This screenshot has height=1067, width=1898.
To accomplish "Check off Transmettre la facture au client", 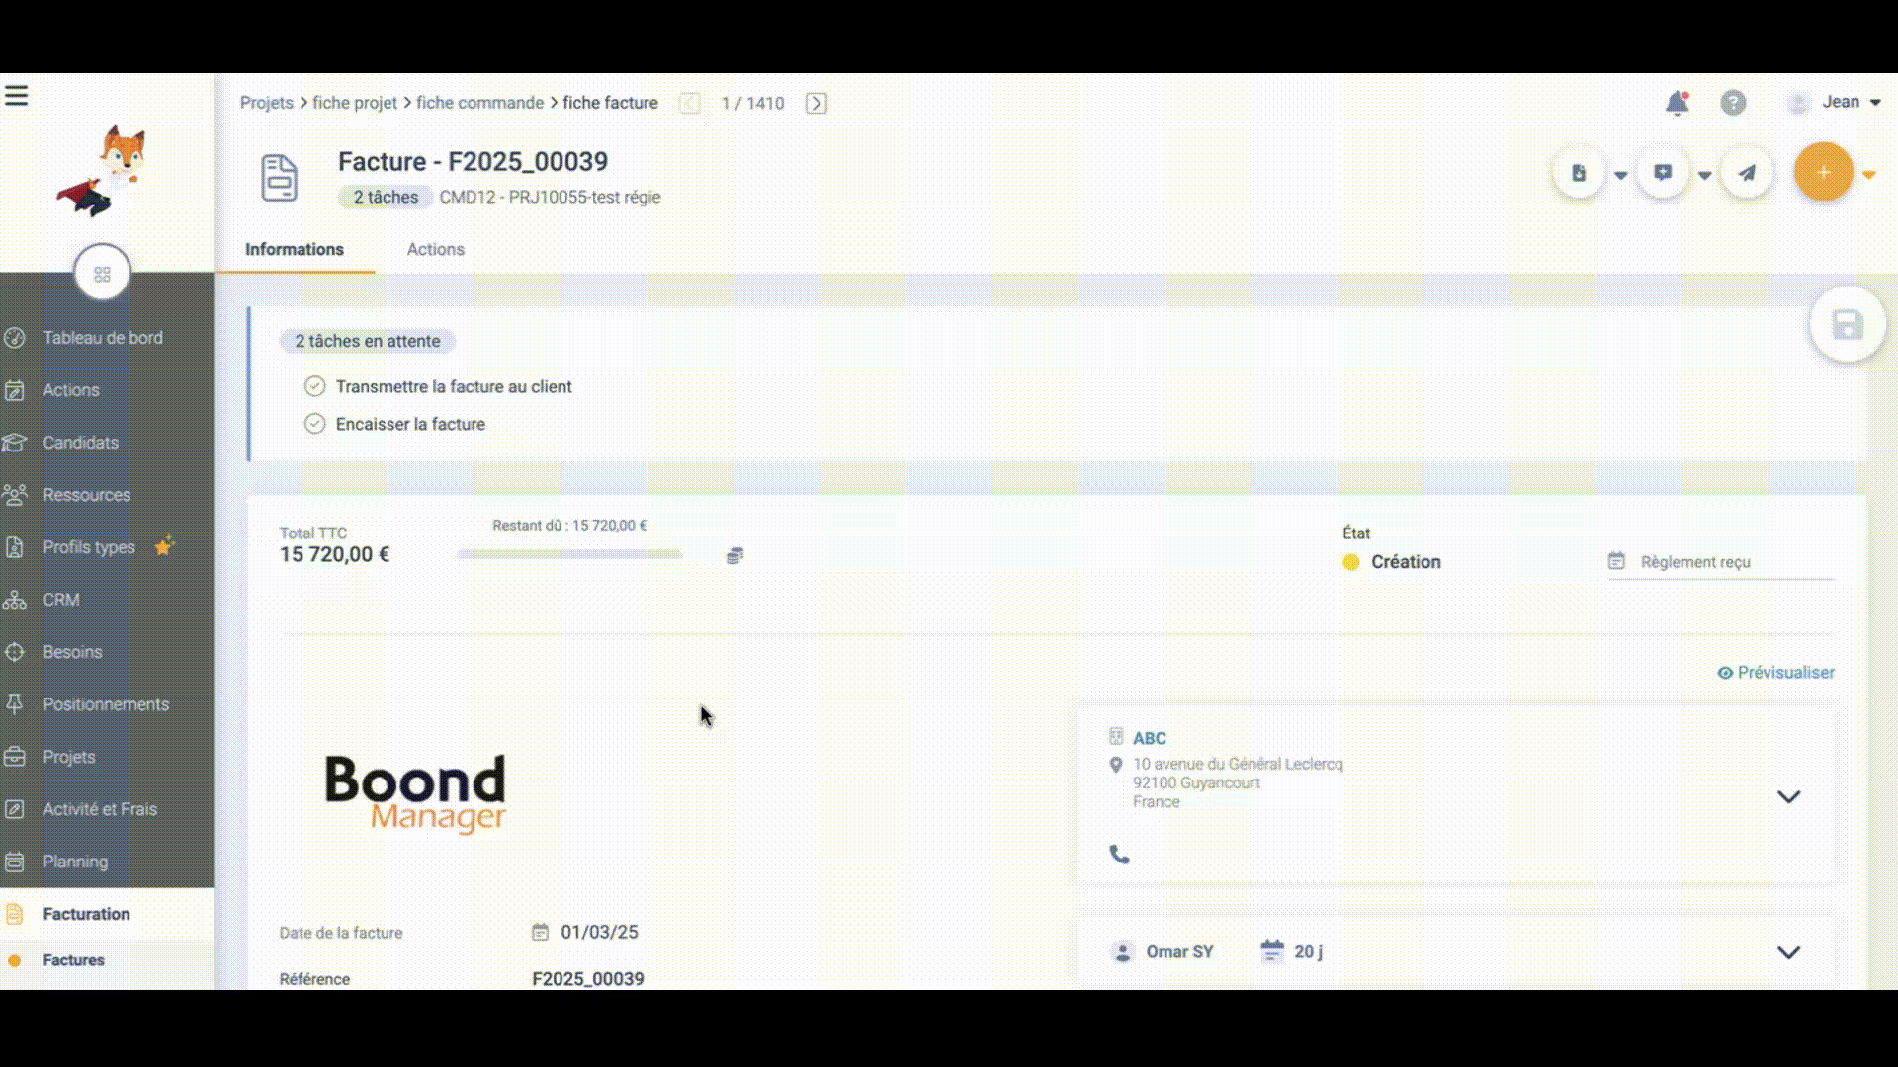I will click(x=314, y=386).
